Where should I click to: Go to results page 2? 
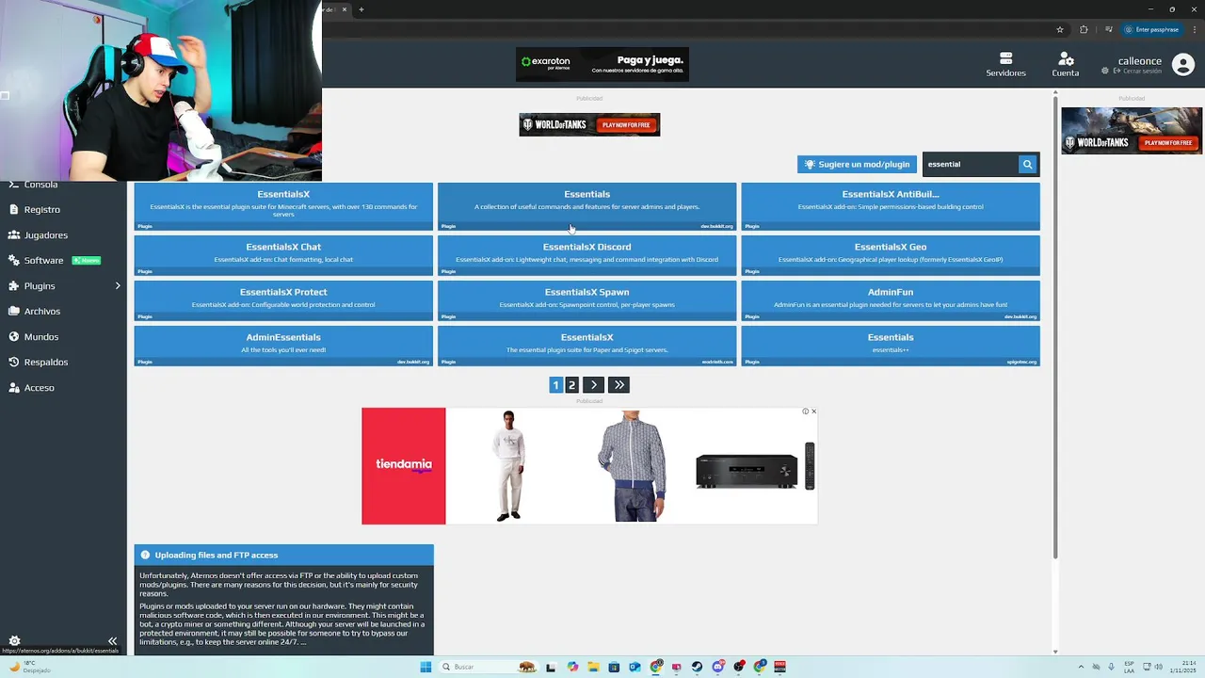(x=571, y=384)
